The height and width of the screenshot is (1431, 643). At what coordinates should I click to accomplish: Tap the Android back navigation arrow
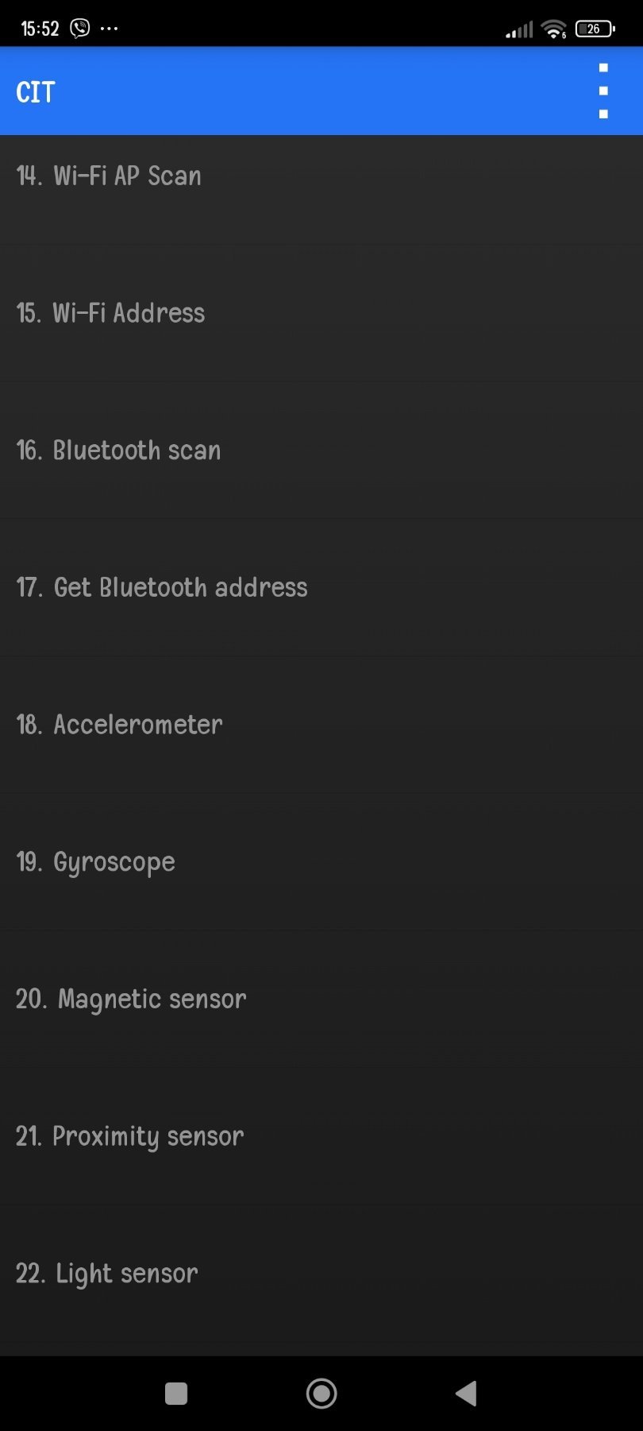click(x=466, y=1393)
